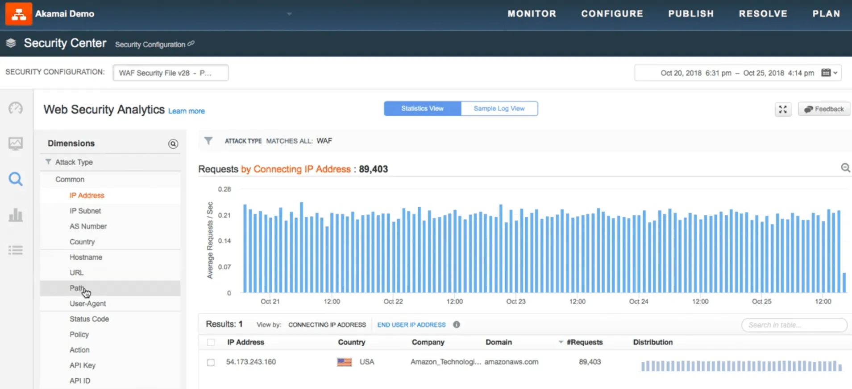The width and height of the screenshot is (852, 389).
Task: Click the fullscreen expand icon
Action: point(783,109)
